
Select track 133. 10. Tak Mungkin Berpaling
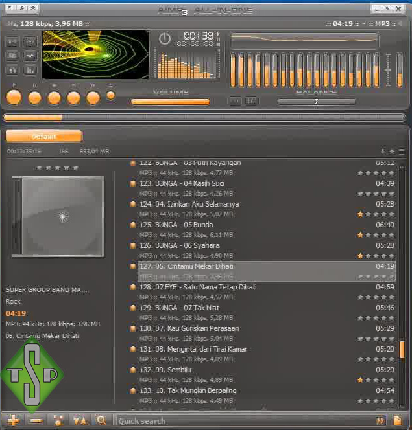267,396
